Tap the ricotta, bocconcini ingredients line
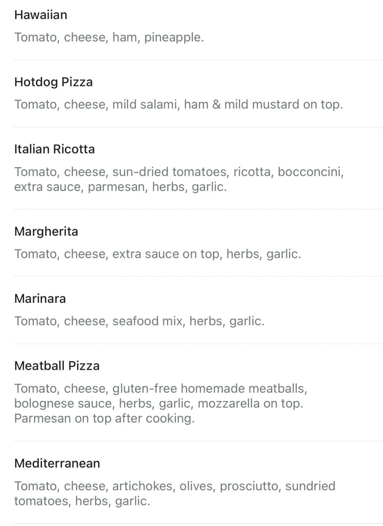383x526 pixels. [179, 172]
